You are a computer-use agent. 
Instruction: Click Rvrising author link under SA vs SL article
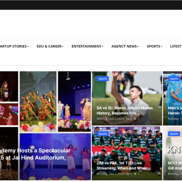click(x=102, y=119)
